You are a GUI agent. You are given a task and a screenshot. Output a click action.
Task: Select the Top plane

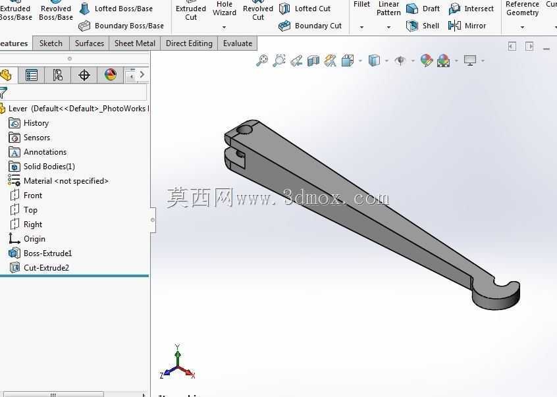point(24,210)
